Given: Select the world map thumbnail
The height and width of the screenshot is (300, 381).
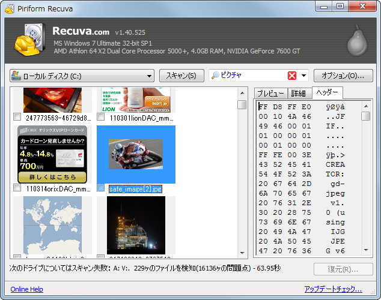Looking at the screenshot, I should pyautogui.click(x=52, y=226).
